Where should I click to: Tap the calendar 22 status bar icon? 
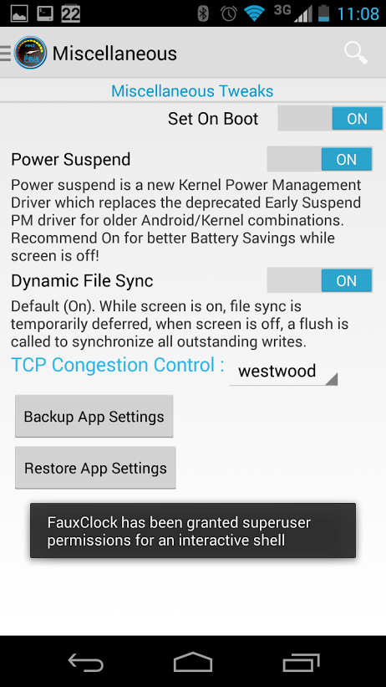point(70,13)
